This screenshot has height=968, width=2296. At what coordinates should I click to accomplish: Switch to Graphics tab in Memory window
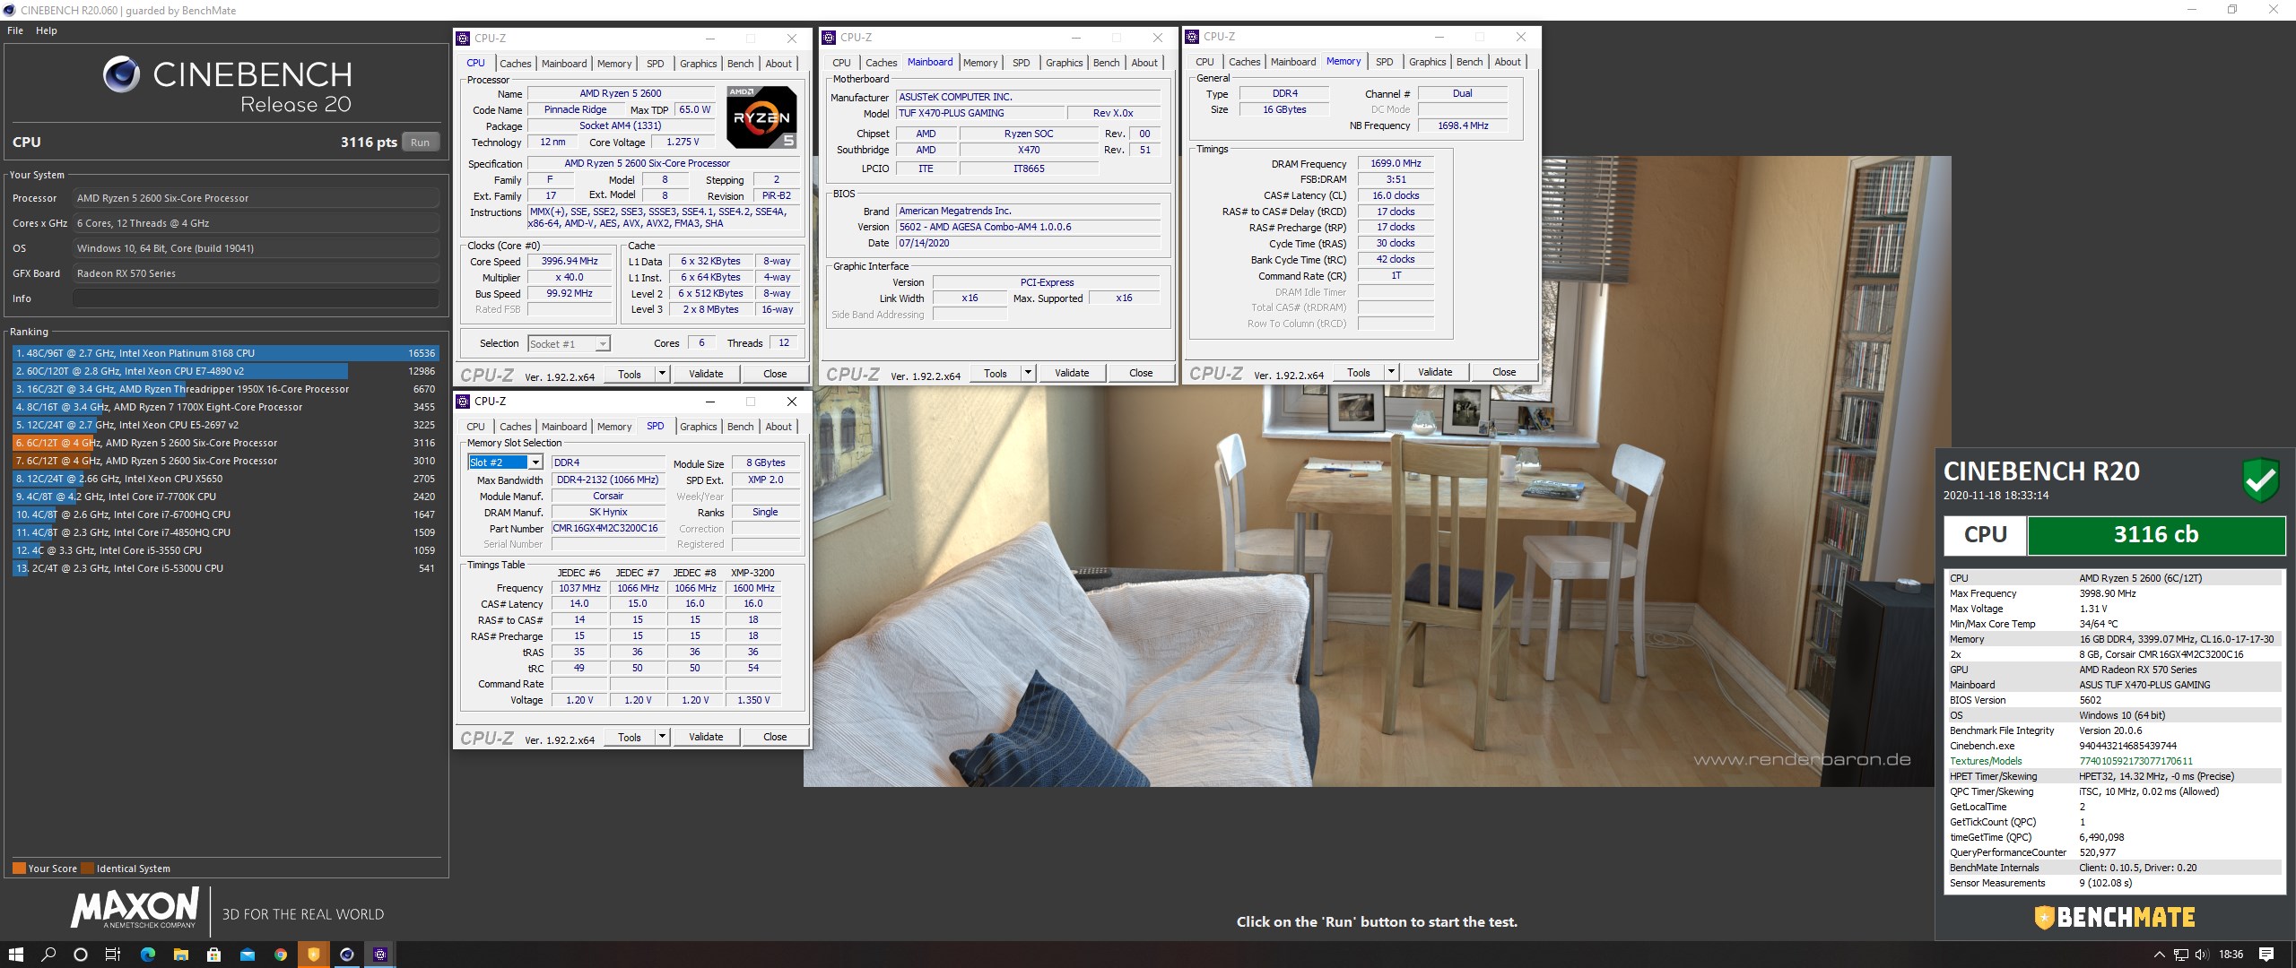pos(1427,62)
